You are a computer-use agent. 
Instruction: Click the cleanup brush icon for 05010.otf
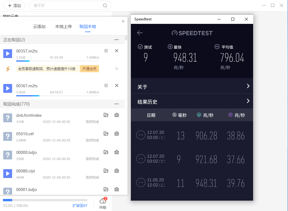[x=117, y=133]
